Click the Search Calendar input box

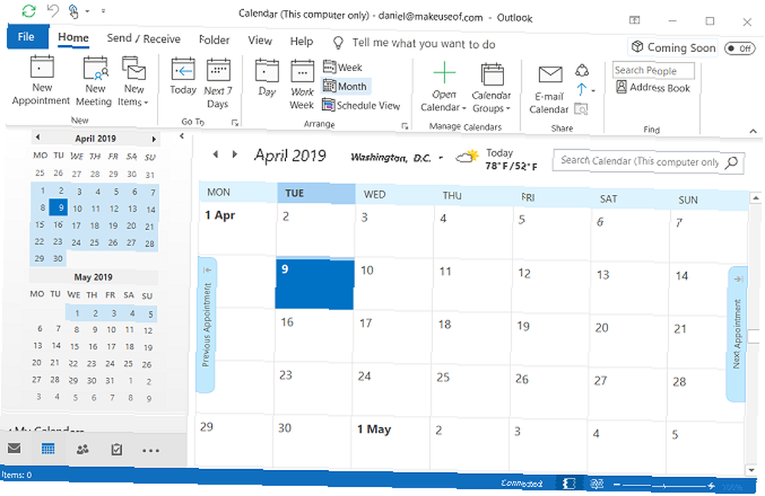pos(640,161)
